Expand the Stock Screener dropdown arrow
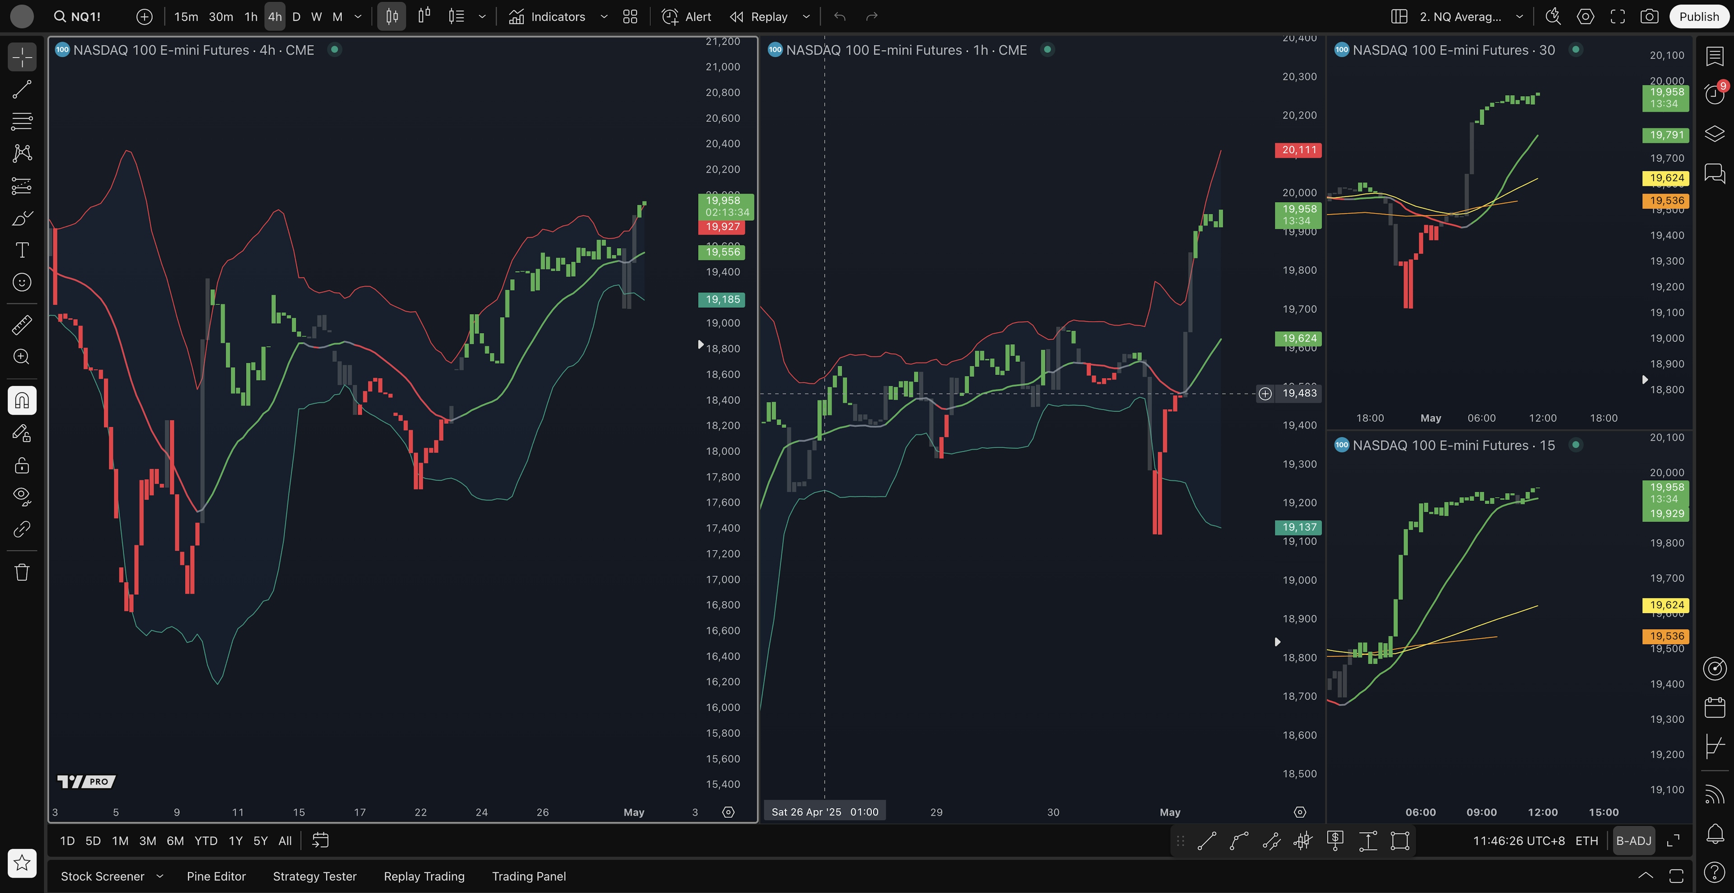 pos(160,876)
